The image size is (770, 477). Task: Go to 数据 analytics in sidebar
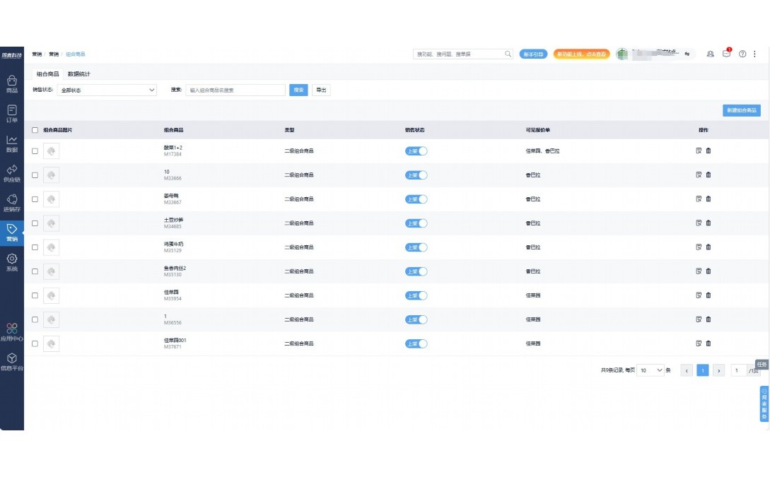pyautogui.click(x=11, y=143)
